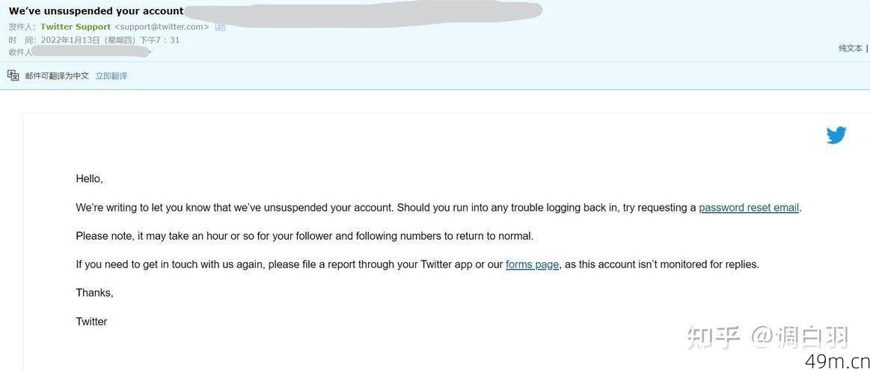Click the 邮件可翻译为中文 notice text
The height and width of the screenshot is (372, 870).
[57, 76]
